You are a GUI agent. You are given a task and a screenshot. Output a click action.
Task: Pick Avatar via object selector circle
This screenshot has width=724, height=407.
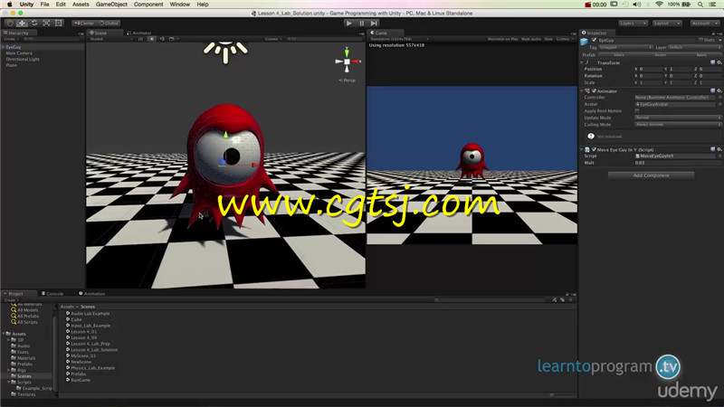coord(719,104)
